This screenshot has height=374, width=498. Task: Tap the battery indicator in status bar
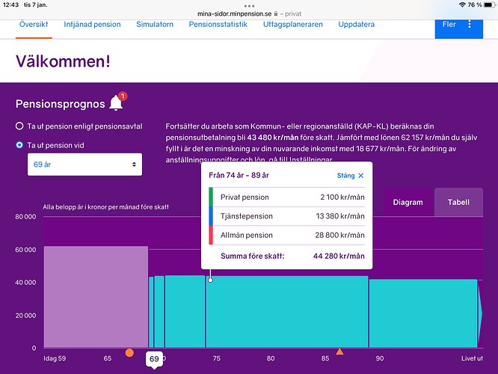point(487,4)
